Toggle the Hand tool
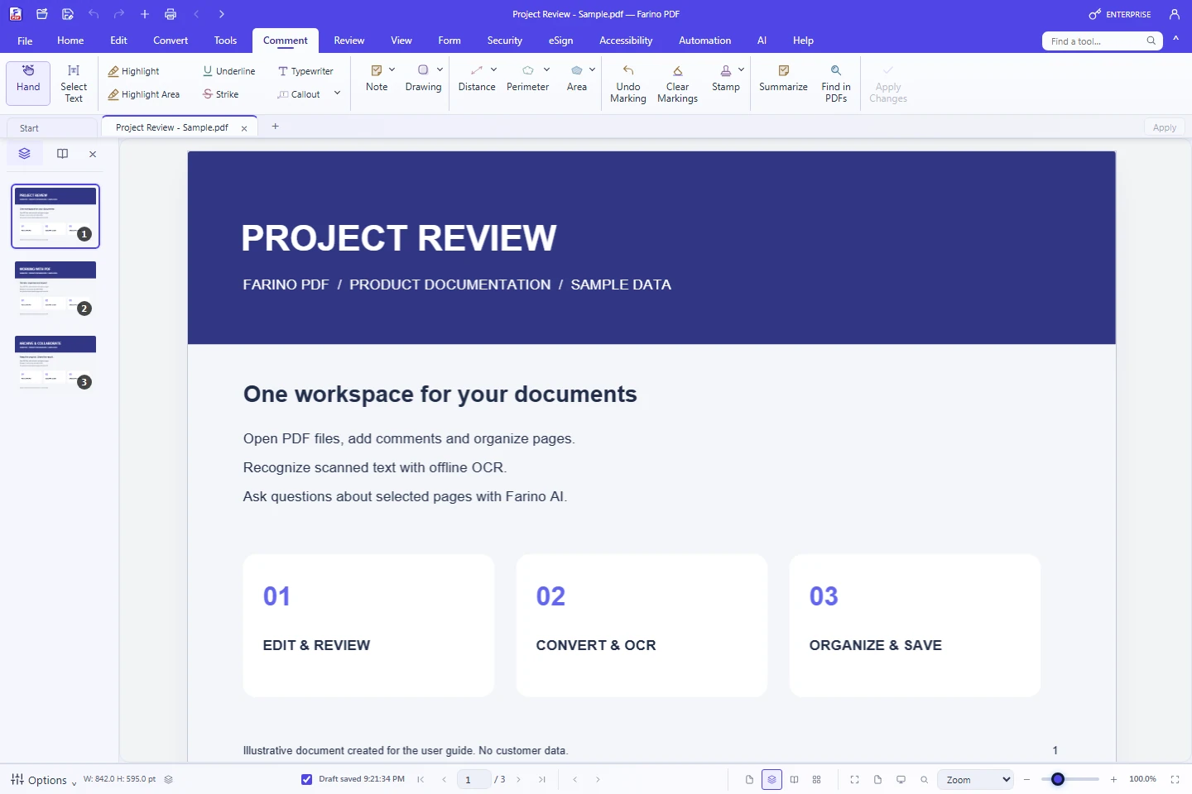This screenshot has height=794, width=1192. tap(28, 84)
